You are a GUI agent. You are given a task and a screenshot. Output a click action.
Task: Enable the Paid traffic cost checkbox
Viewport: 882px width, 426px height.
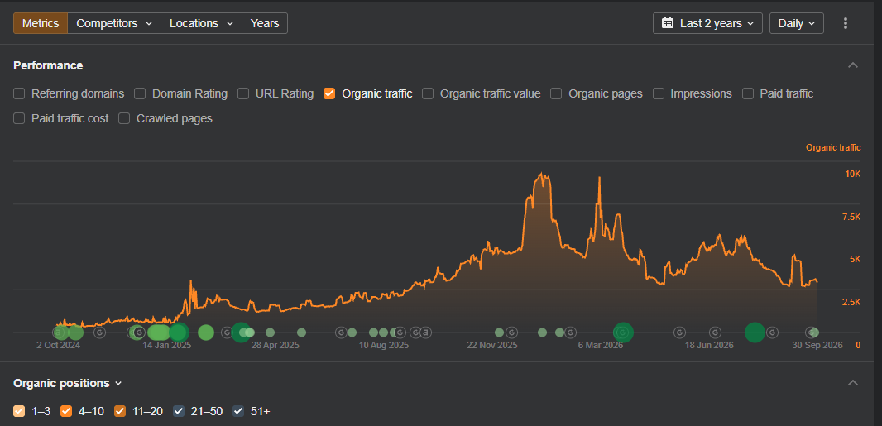pos(19,118)
